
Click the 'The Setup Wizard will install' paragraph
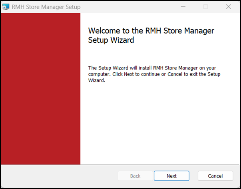point(154,74)
